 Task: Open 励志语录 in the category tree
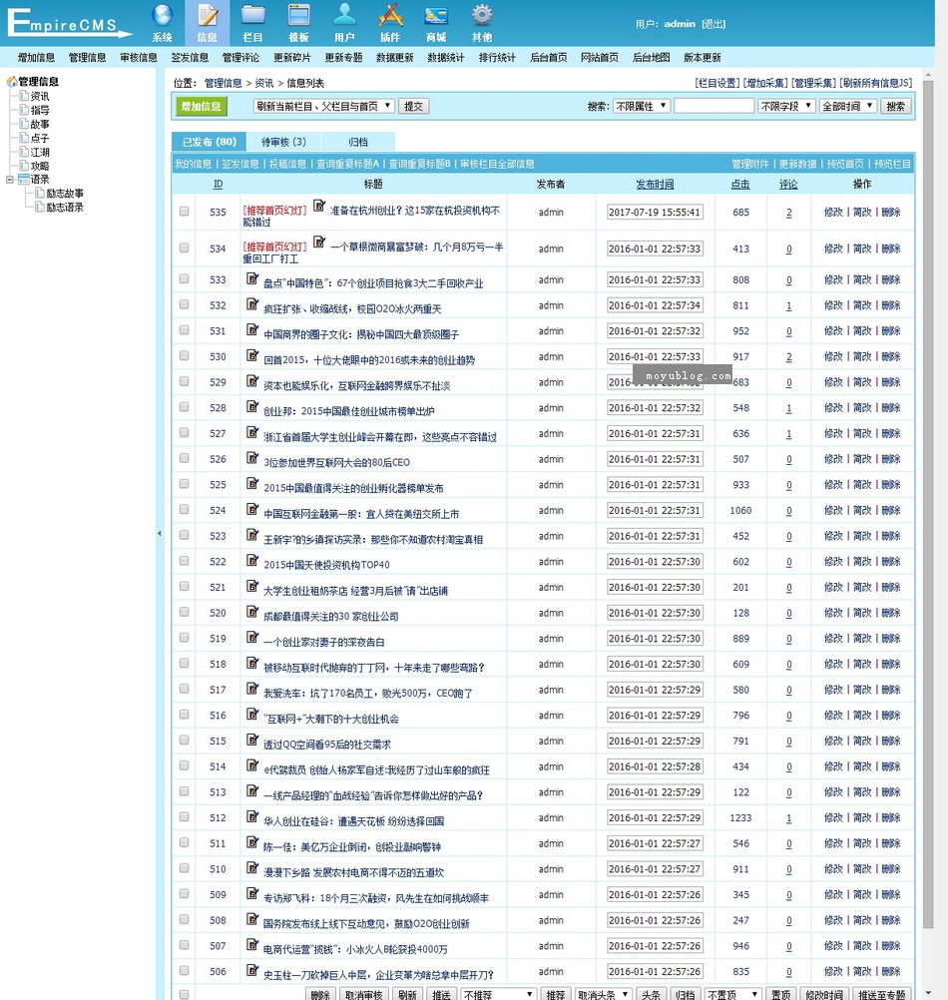tap(65, 208)
